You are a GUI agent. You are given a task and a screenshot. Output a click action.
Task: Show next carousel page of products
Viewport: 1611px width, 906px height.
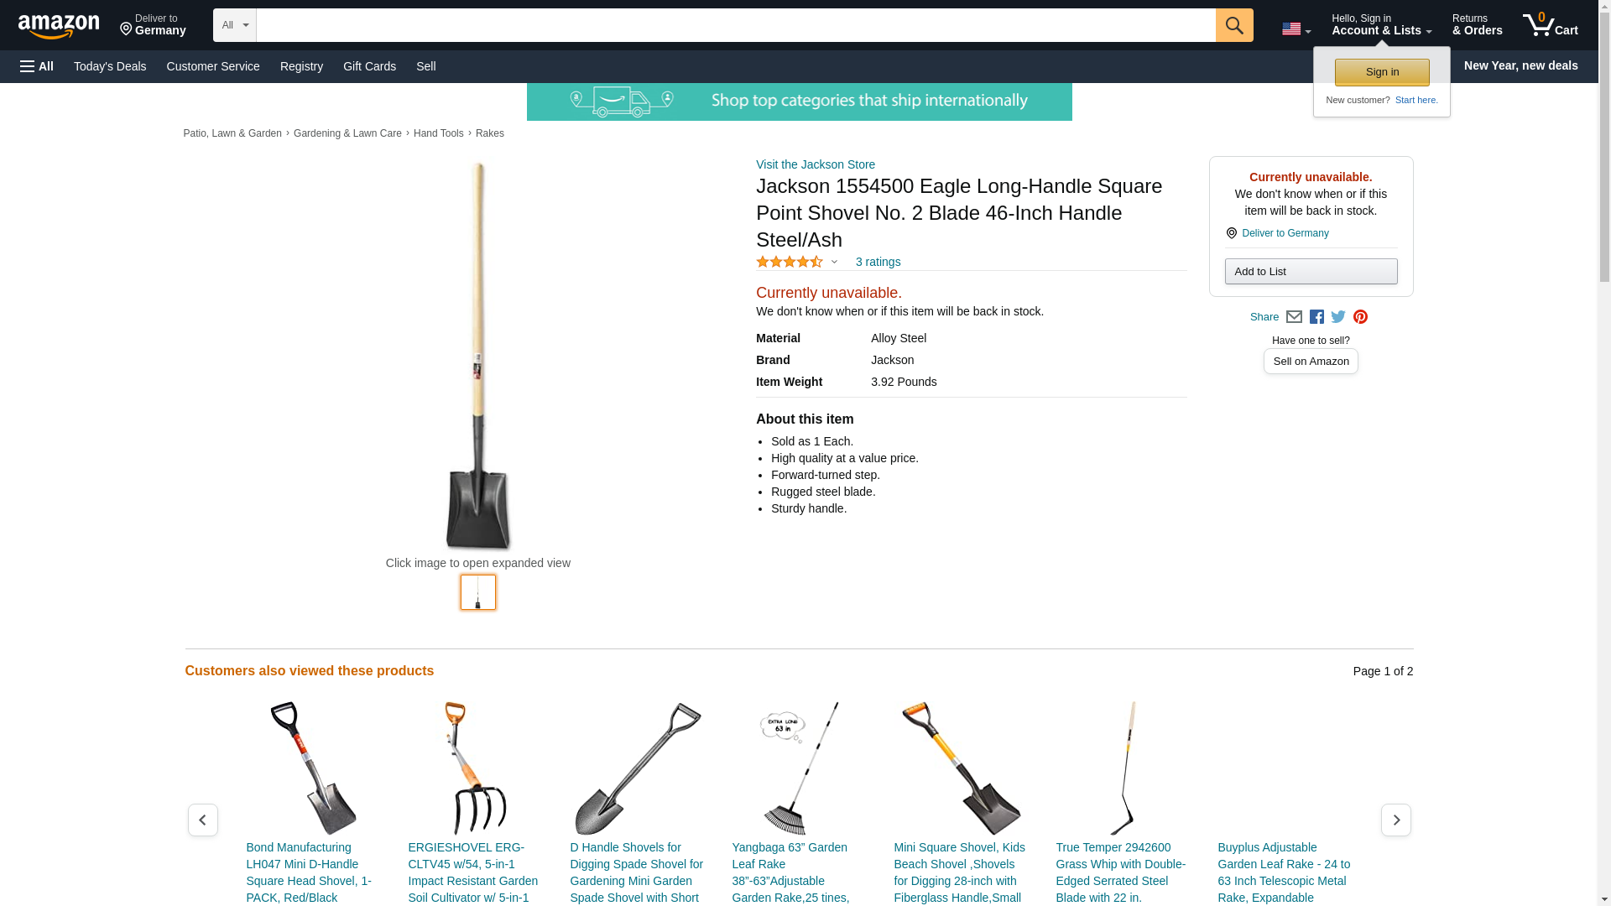pos(1395,820)
